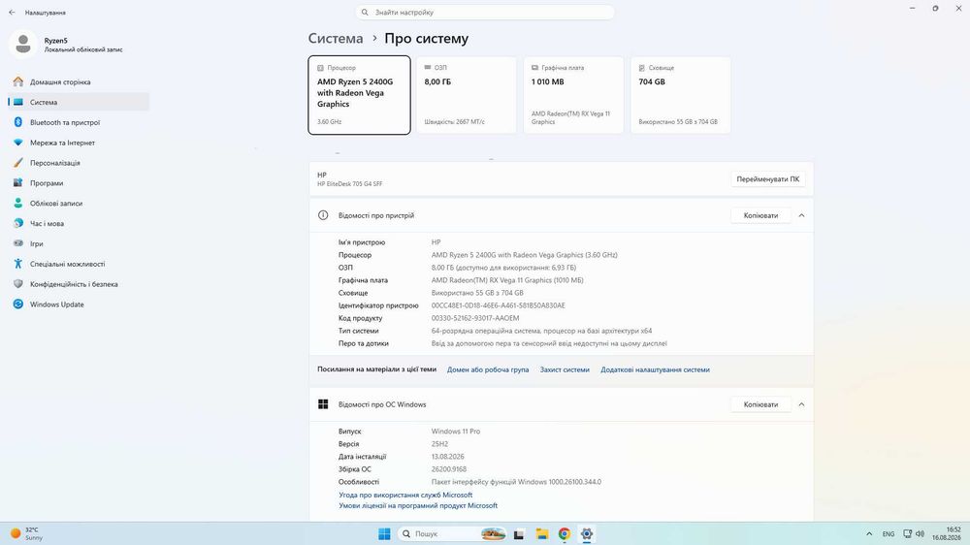Click the network icon for Мережа та Інтернет
Viewport: 970px width, 545px height.
pos(17,143)
